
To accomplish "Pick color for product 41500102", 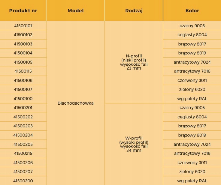I will [192, 35].
